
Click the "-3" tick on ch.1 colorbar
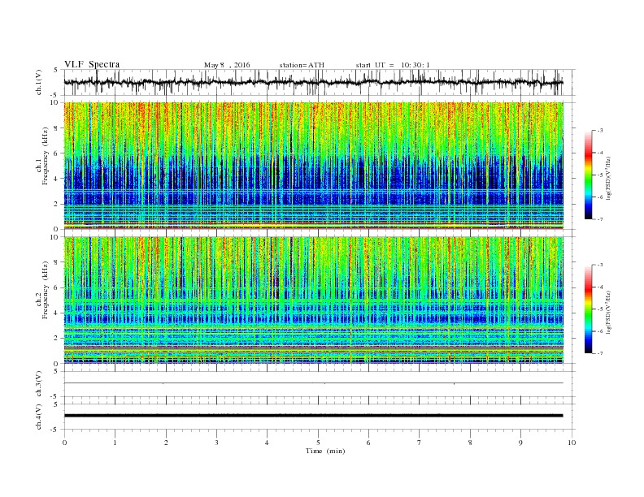(599, 131)
